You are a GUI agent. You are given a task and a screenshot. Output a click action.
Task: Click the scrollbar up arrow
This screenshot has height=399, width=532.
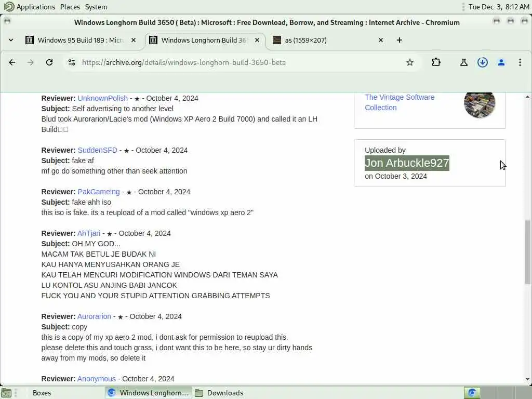click(x=527, y=97)
